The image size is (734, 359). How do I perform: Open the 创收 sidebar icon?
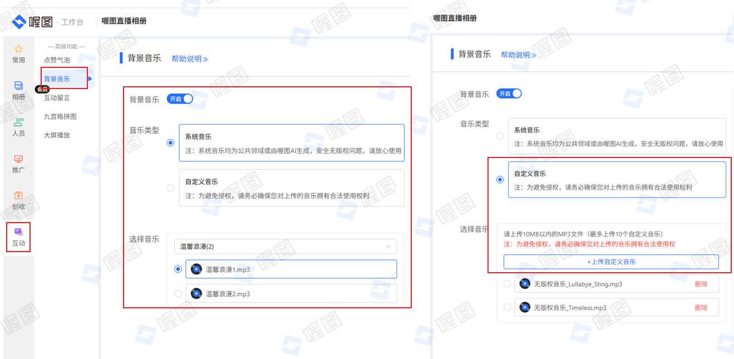coord(18,196)
